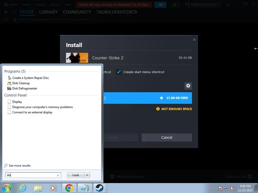Click the 33.41 GB size text

(185, 58)
